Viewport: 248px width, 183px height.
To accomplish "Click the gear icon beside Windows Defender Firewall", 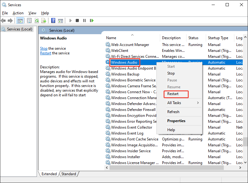I will coord(108,109).
